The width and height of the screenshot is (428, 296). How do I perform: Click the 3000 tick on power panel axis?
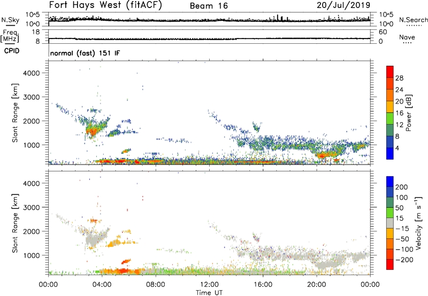pos(32,97)
